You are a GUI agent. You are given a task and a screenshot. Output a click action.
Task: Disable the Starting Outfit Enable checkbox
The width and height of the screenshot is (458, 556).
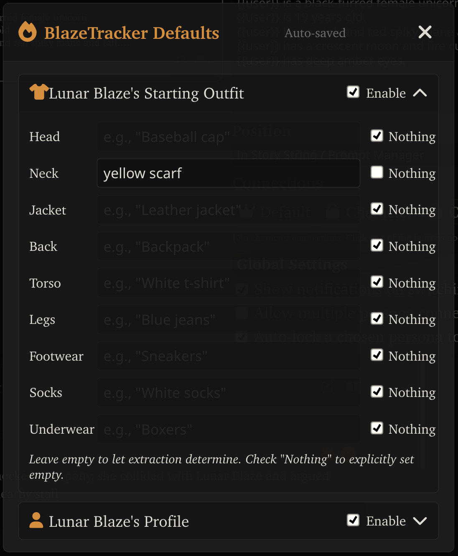pyautogui.click(x=353, y=92)
